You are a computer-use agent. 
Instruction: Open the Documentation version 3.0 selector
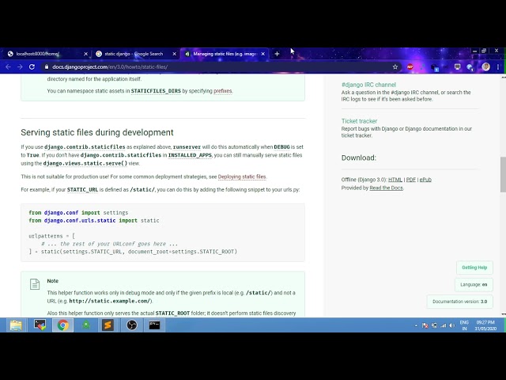click(x=460, y=302)
